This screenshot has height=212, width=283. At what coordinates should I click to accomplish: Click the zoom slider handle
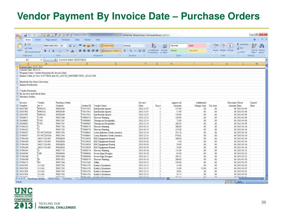pyautogui.click(x=255, y=182)
